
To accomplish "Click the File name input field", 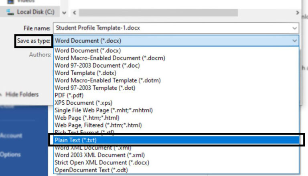I will click(x=168, y=28).
